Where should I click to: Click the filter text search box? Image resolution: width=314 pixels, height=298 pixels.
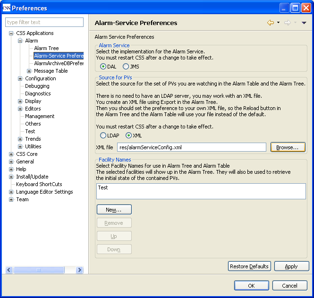coord(44,22)
